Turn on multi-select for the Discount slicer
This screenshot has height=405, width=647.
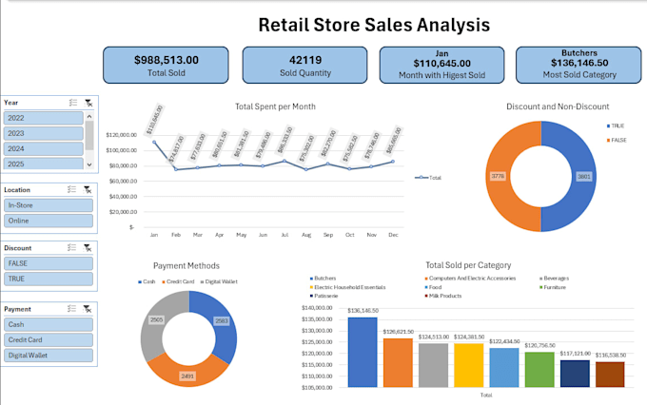coord(71,248)
